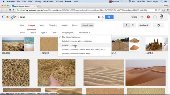
Task: Click the Dileep user button in Chrome
Action: pos(166,6)
